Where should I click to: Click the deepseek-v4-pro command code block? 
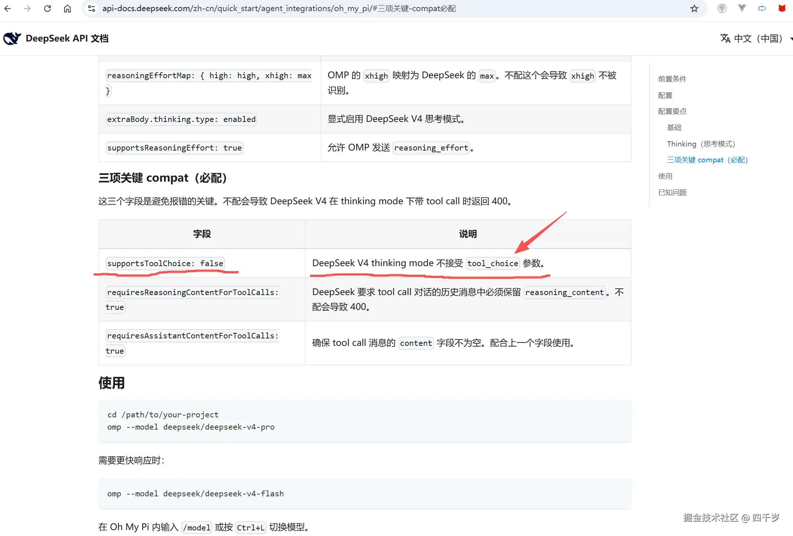point(365,421)
